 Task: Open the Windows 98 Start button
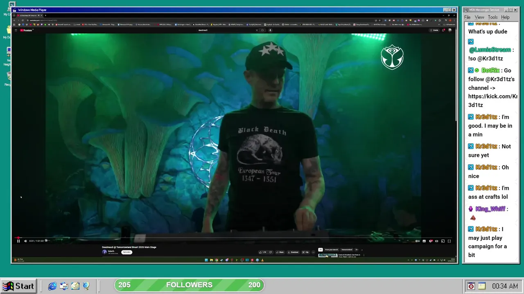point(18,286)
